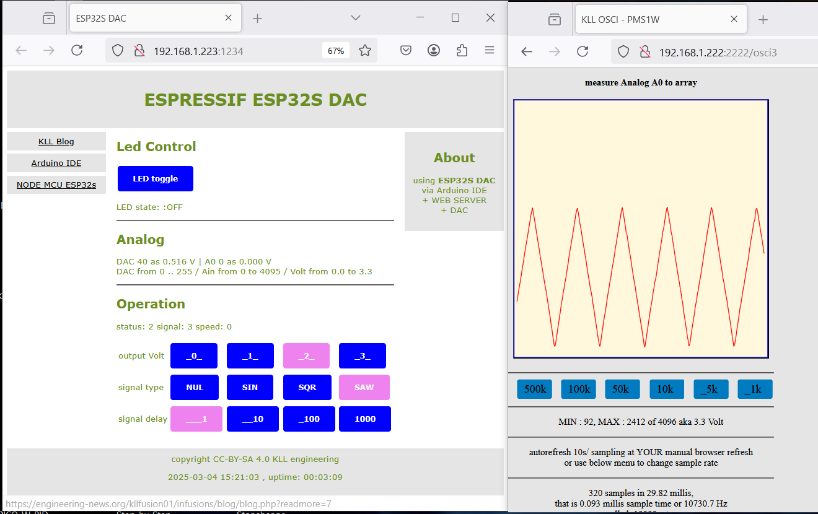Viewport: 818px width, 514px height.
Task: Click the oscilloscope waveform chart
Action: tap(641, 229)
